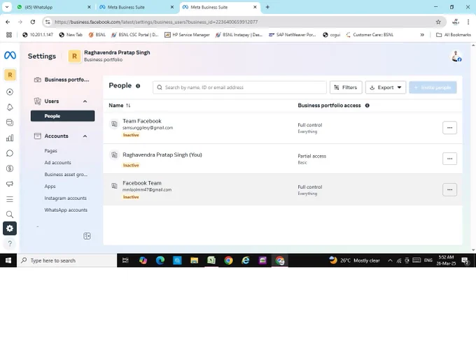Click the browser address bar URL
Viewport: 476px width, 346px height.
(156, 22)
